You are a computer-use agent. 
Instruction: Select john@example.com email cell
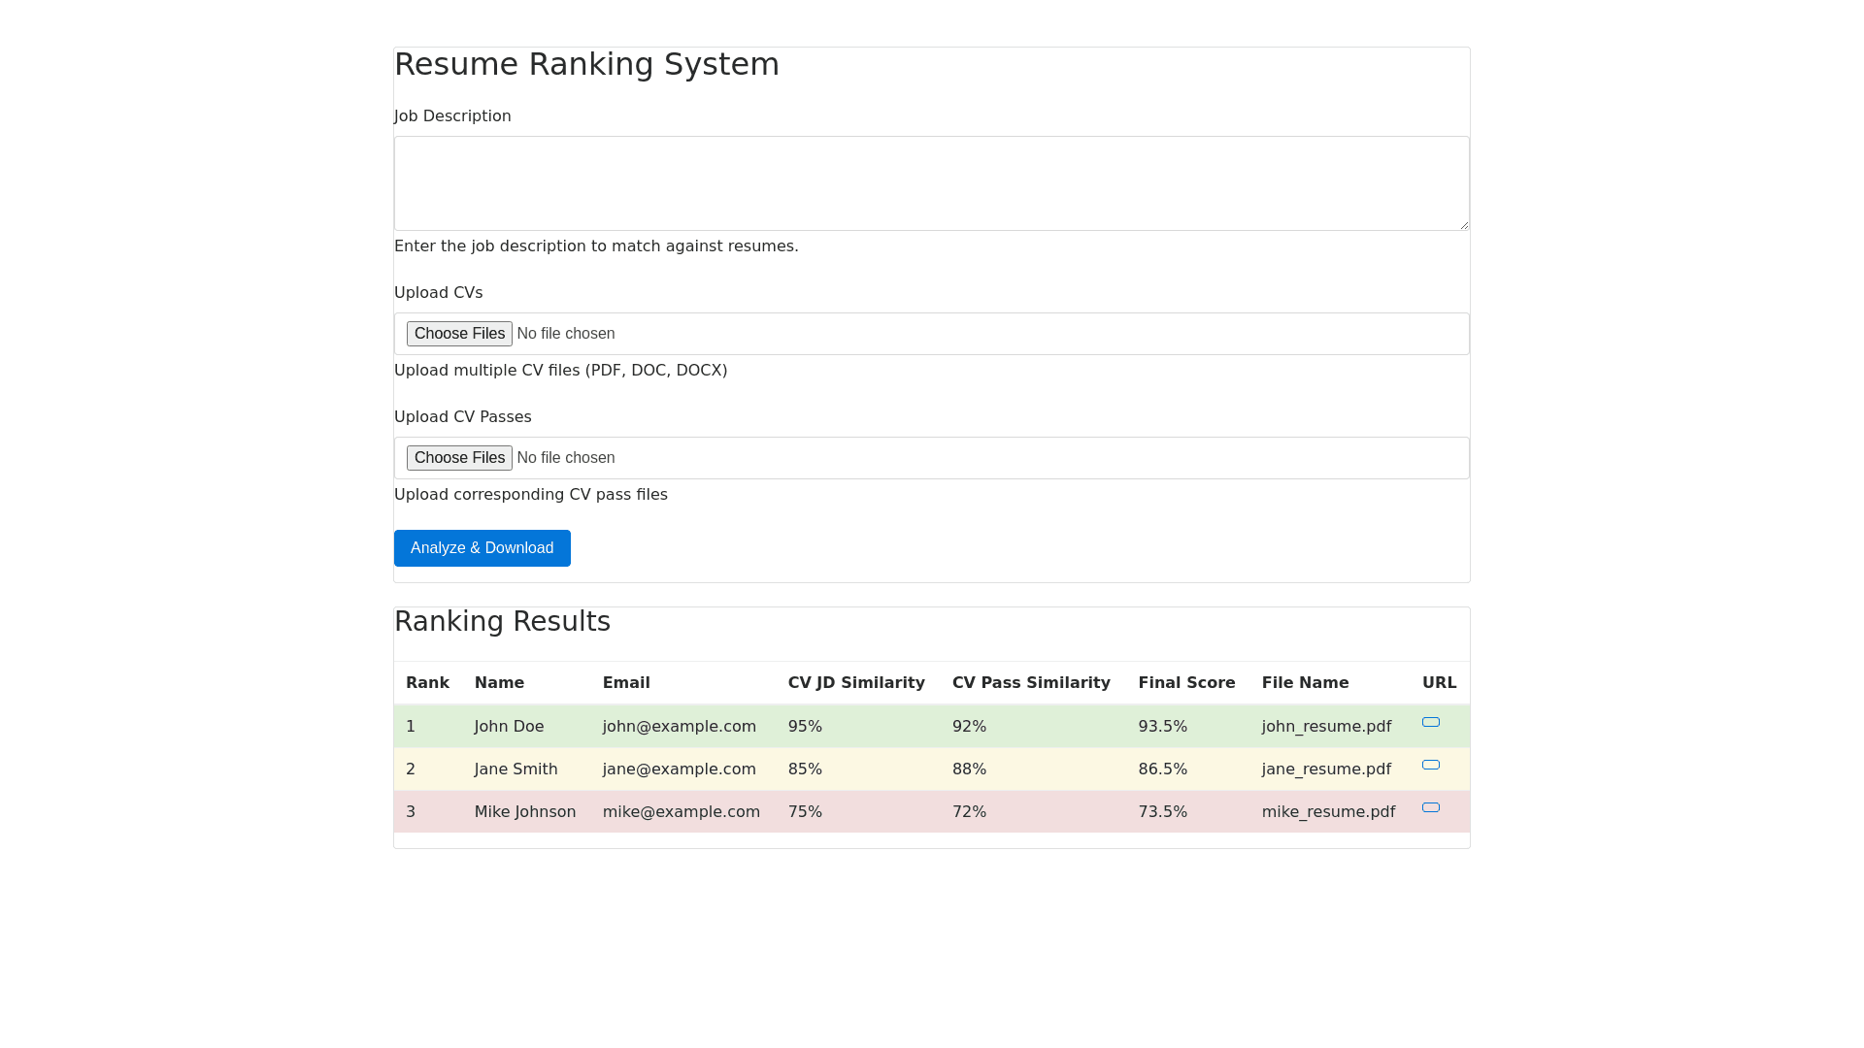[679, 727]
